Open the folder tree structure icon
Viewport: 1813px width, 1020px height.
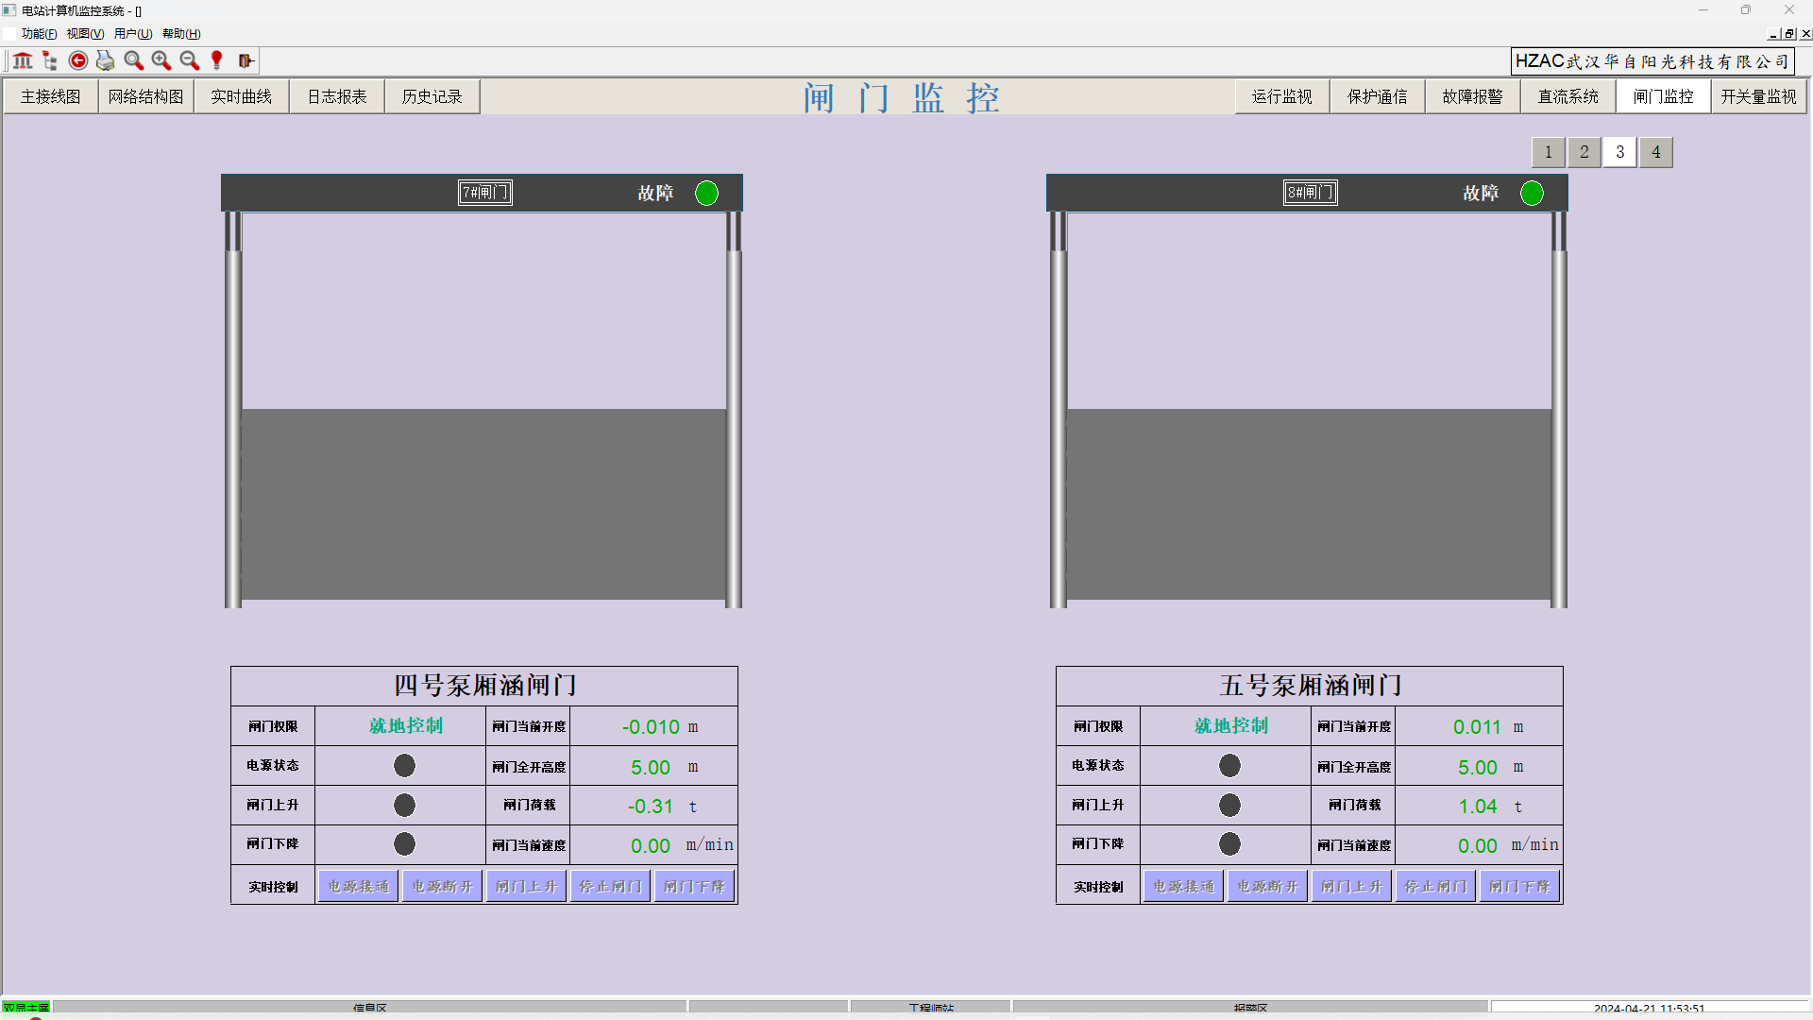pos(50,60)
